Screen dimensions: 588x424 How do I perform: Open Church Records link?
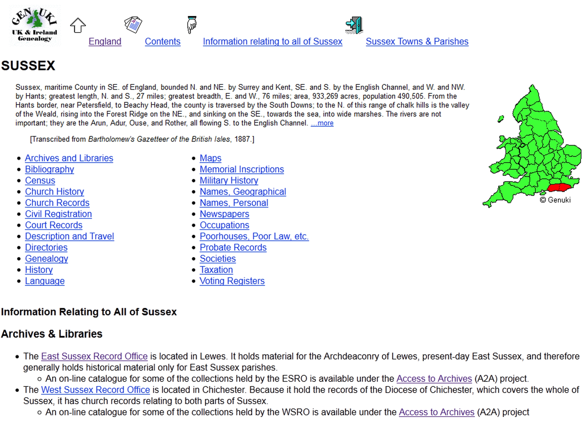57,203
